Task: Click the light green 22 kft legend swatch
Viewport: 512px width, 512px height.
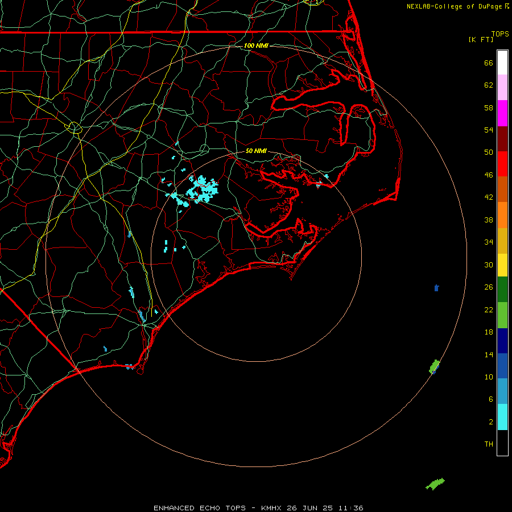Action: tap(502, 315)
